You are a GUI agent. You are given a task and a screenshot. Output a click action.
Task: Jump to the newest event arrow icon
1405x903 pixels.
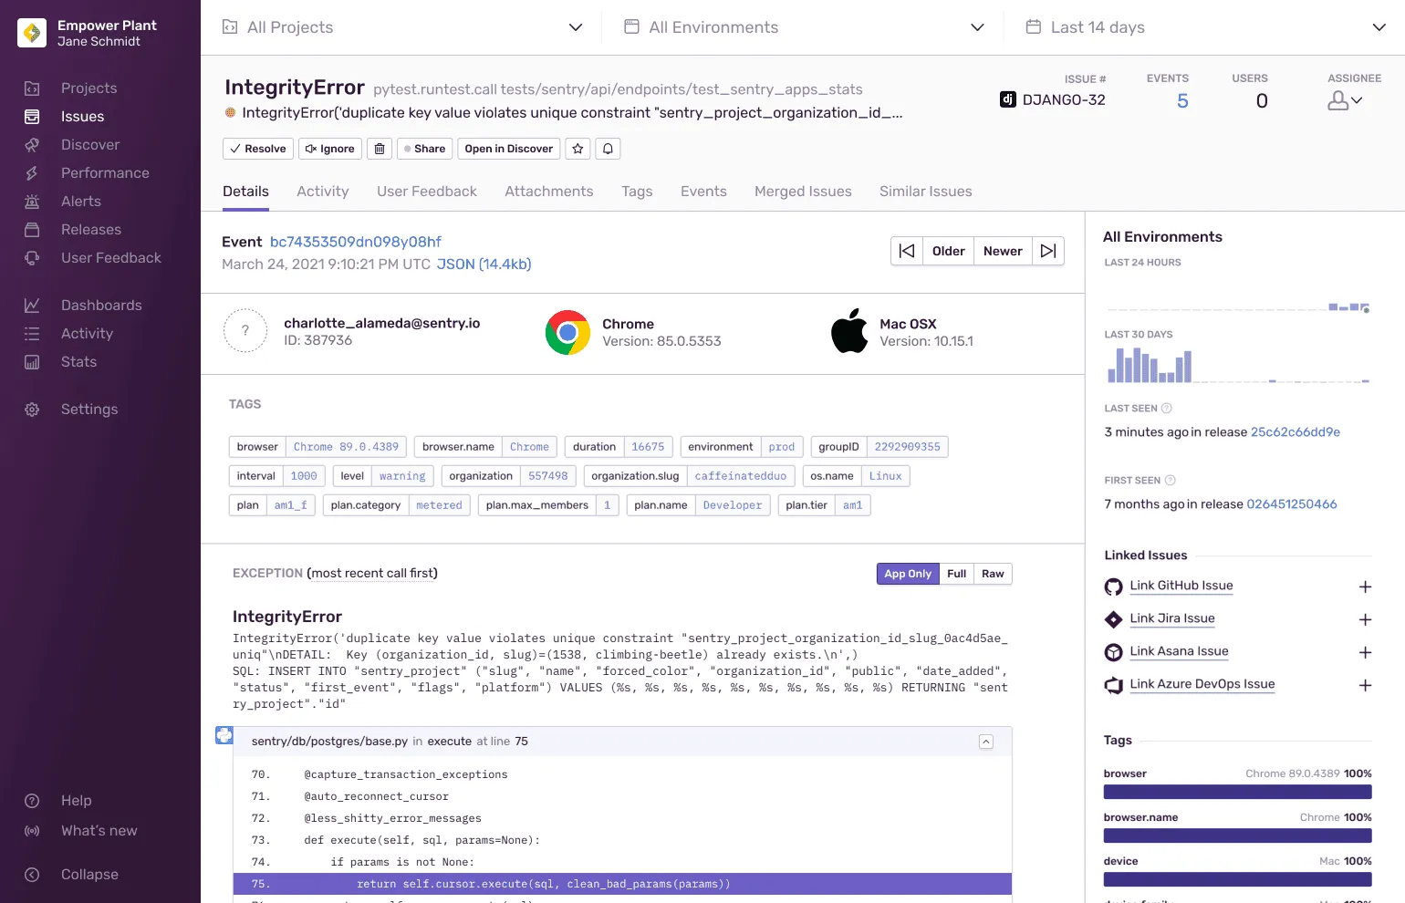tap(1048, 251)
